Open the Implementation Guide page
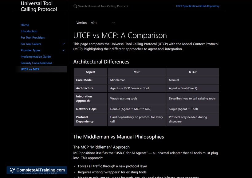The width and height of the screenshot is (252, 178). click(36, 56)
